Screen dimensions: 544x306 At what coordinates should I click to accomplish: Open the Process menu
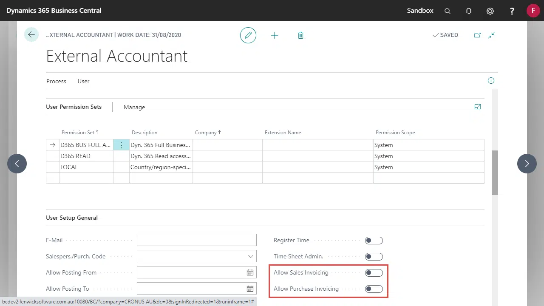[56, 81]
